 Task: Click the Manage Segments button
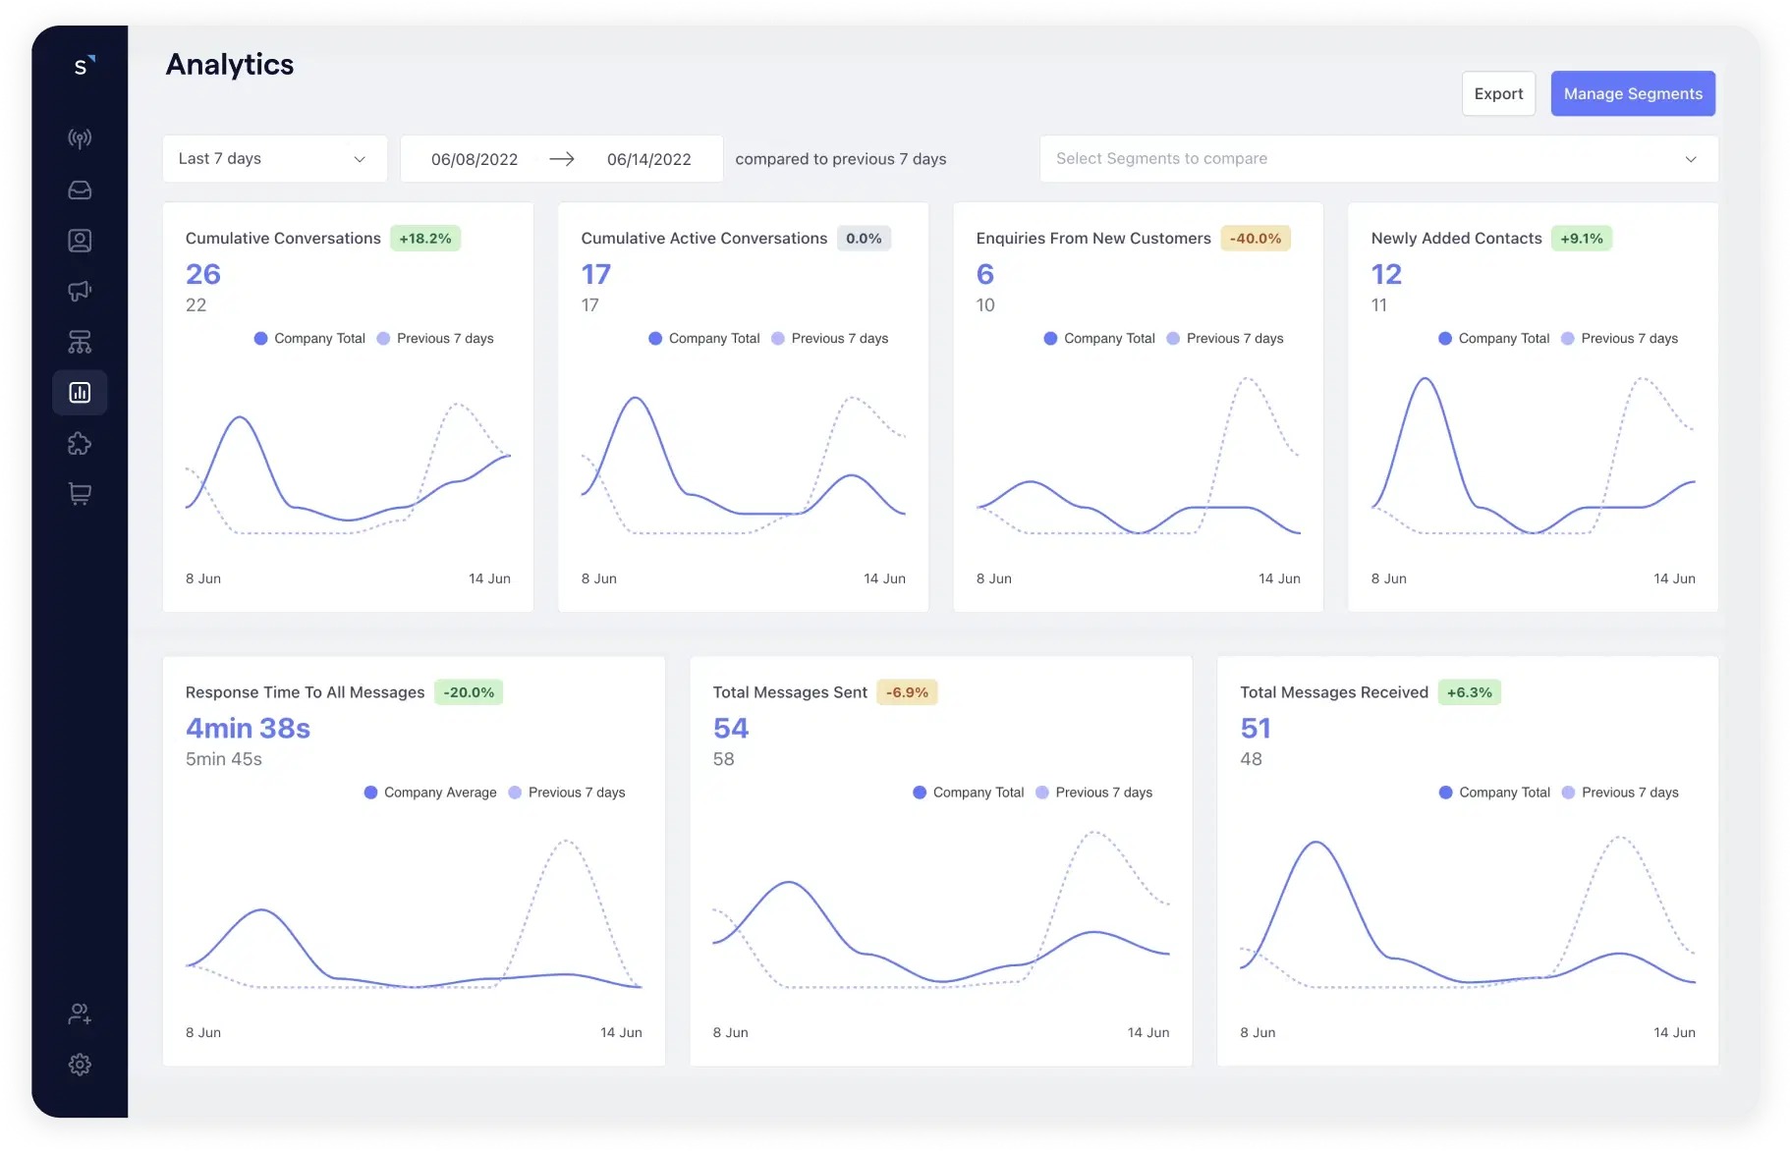(x=1633, y=93)
